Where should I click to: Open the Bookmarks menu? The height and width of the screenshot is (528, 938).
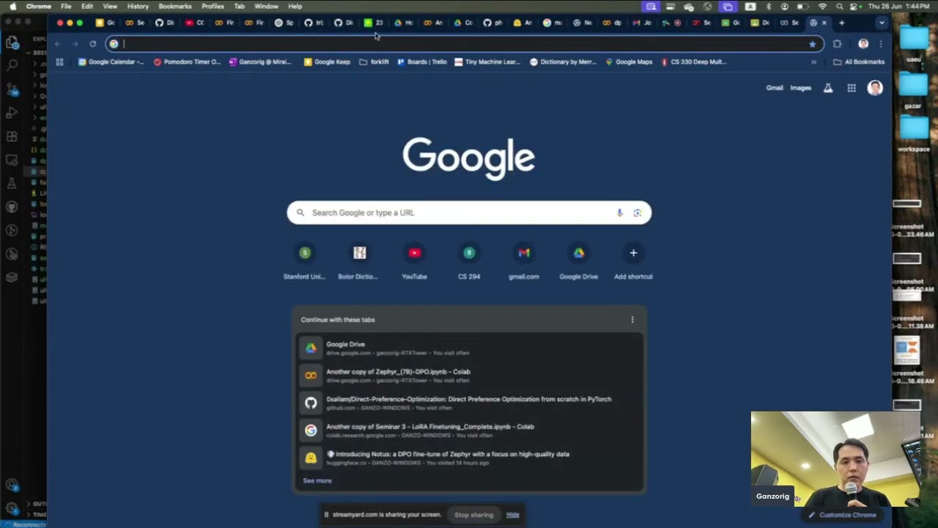175,7
